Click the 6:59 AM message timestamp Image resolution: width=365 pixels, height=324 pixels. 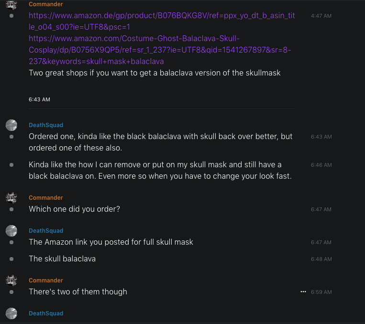tap(321, 292)
